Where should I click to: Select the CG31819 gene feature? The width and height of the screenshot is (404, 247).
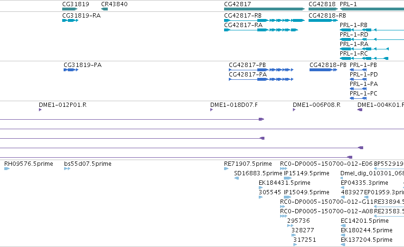(x=70, y=9)
